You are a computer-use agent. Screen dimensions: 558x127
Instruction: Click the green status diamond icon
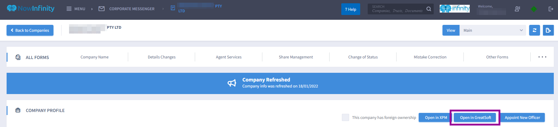coord(534,9)
